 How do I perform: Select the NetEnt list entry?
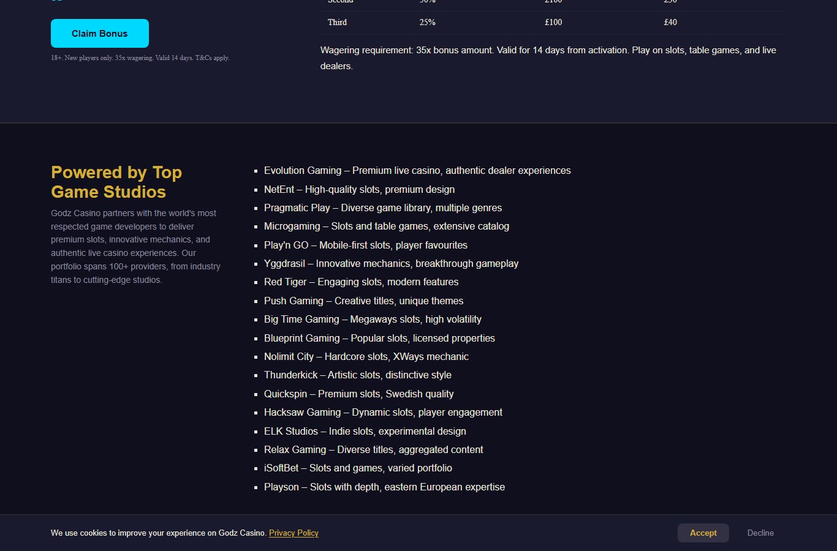[x=359, y=189]
